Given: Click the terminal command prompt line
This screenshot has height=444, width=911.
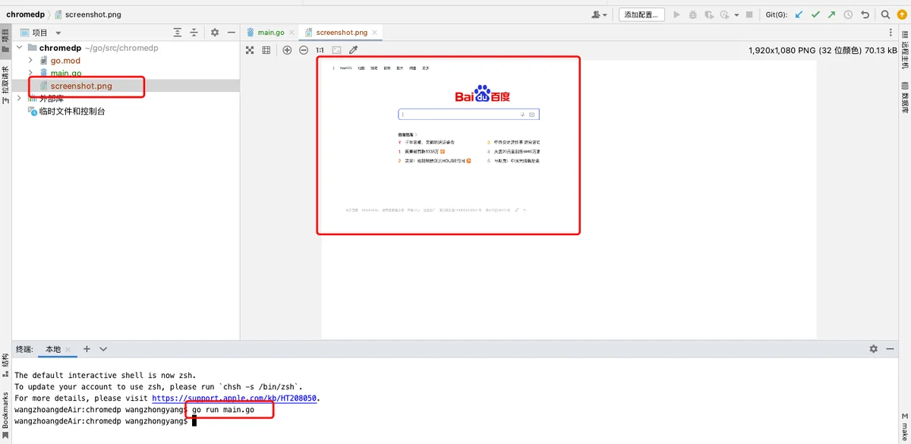Looking at the screenshot, I should [x=106, y=420].
